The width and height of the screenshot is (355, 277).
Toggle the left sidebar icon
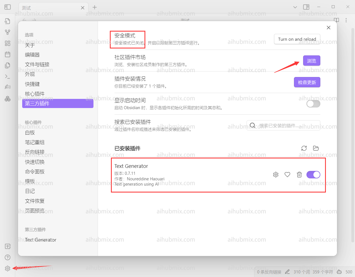coord(7,7)
